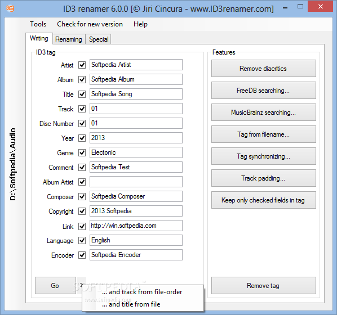Viewport: 337px width, 315px height.
Task: Click the Link field with URL
Action: pos(136,226)
